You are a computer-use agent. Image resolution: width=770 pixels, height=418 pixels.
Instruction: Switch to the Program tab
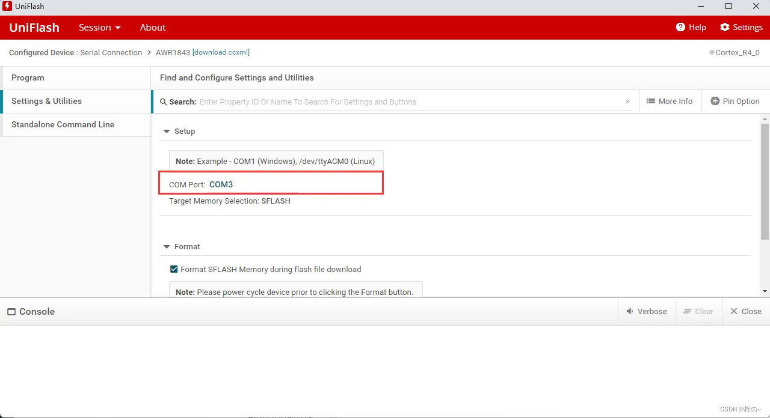[x=75, y=78]
